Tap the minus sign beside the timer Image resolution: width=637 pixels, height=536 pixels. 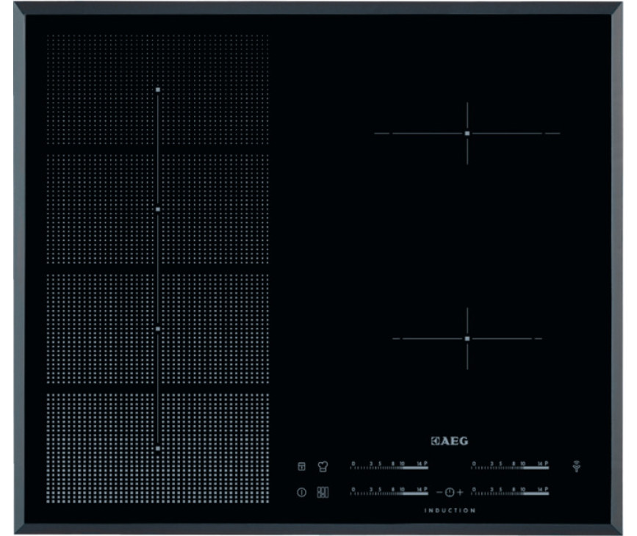tap(439, 492)
